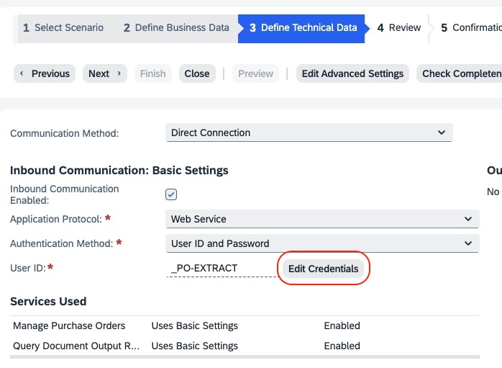Click the Previous button

pos(45,73)
